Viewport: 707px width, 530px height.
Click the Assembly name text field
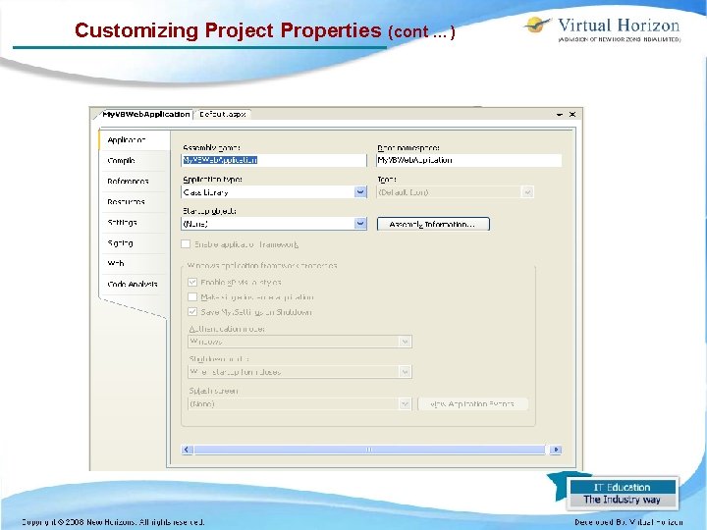(x=274, y=160)
